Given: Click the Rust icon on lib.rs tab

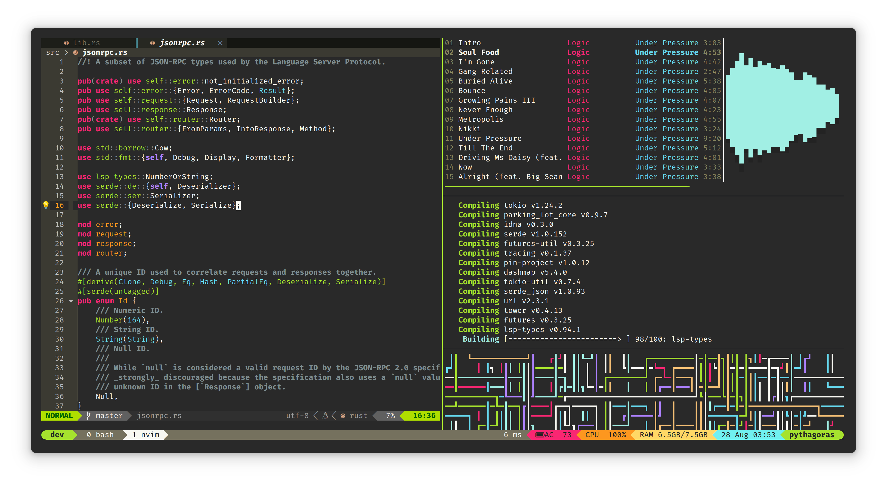Looking at the screenshot, I should click(x=66, y=43).
